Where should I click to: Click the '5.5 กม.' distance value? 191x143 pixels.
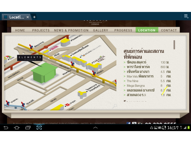click(166, 81)
